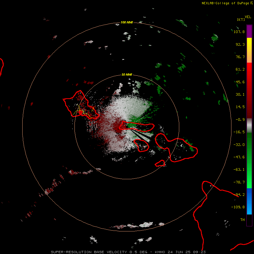Click the 30.1 velocity scale value

coord(240,95)
